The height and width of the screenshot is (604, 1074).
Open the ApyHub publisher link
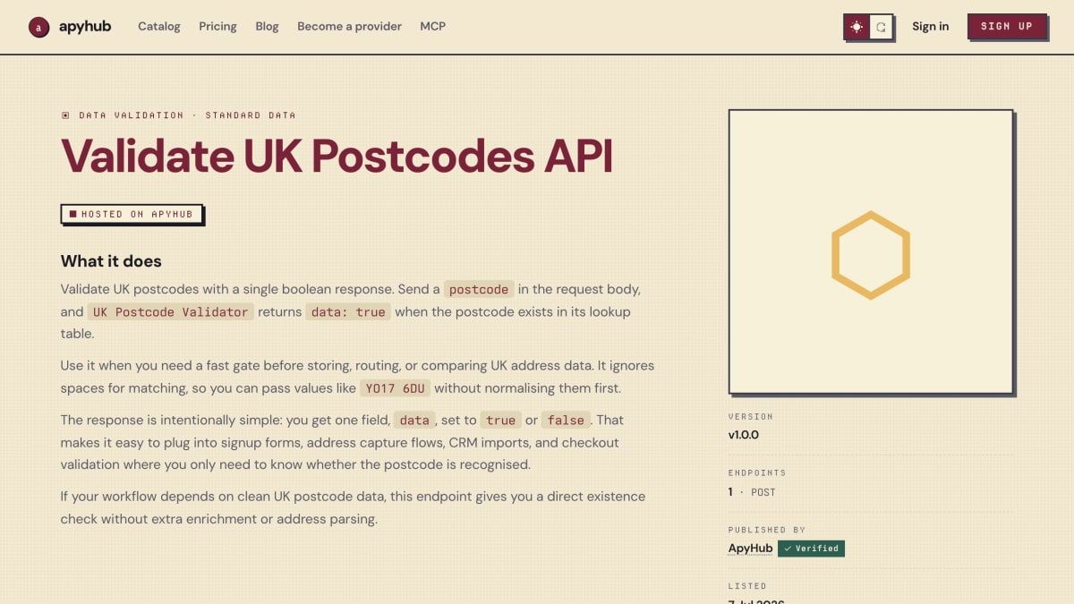coord(751,549)
